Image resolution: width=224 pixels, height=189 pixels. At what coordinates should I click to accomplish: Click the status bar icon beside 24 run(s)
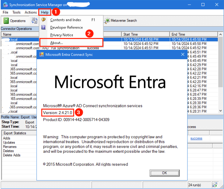pyautogui.click(x=215, y=185)
